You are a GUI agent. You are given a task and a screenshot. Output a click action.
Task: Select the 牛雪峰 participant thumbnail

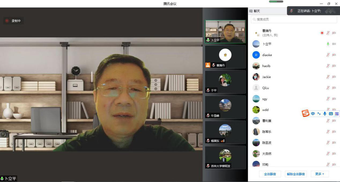pyautogui.click(x=225, y=107)
